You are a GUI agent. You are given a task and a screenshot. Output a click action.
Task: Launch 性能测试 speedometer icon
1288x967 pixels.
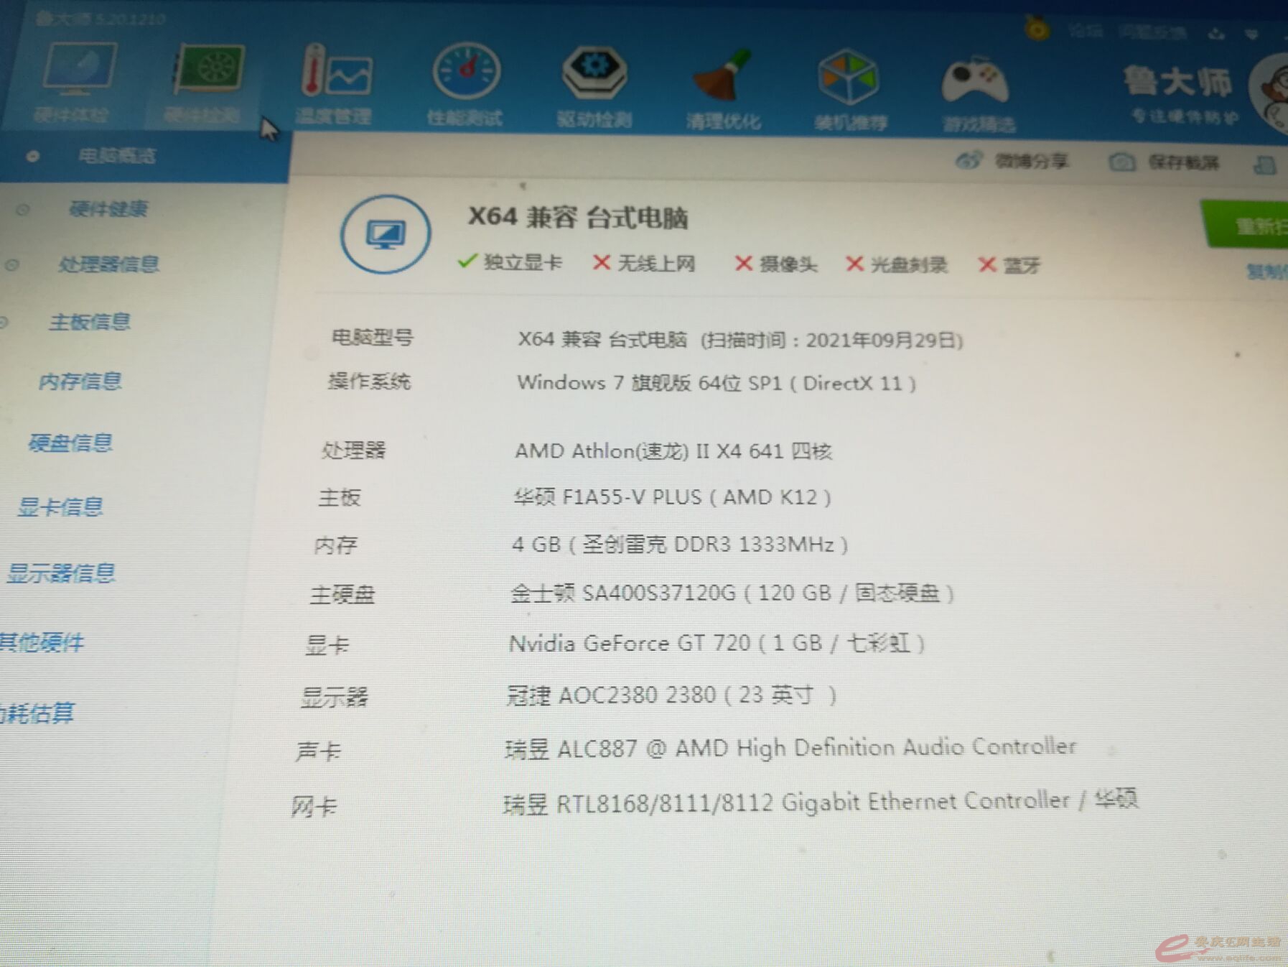(x=466, y=73)
